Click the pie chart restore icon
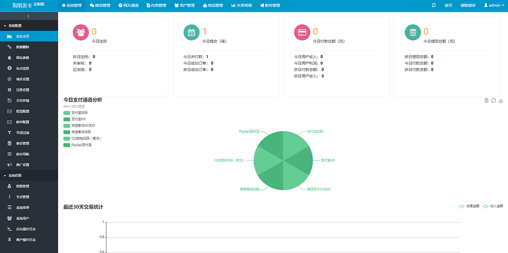The height and width of the screenshot is (253, 508). [x=494, y=101]
